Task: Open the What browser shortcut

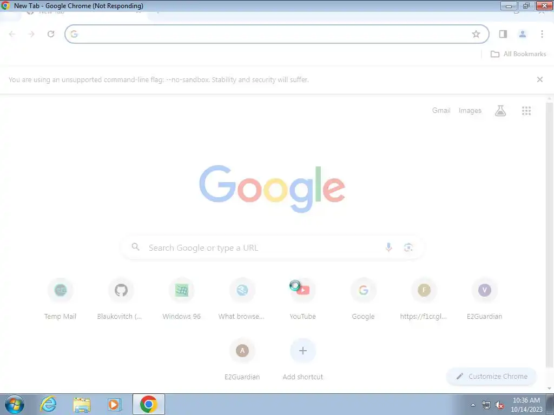Action: tap(242, 299)
